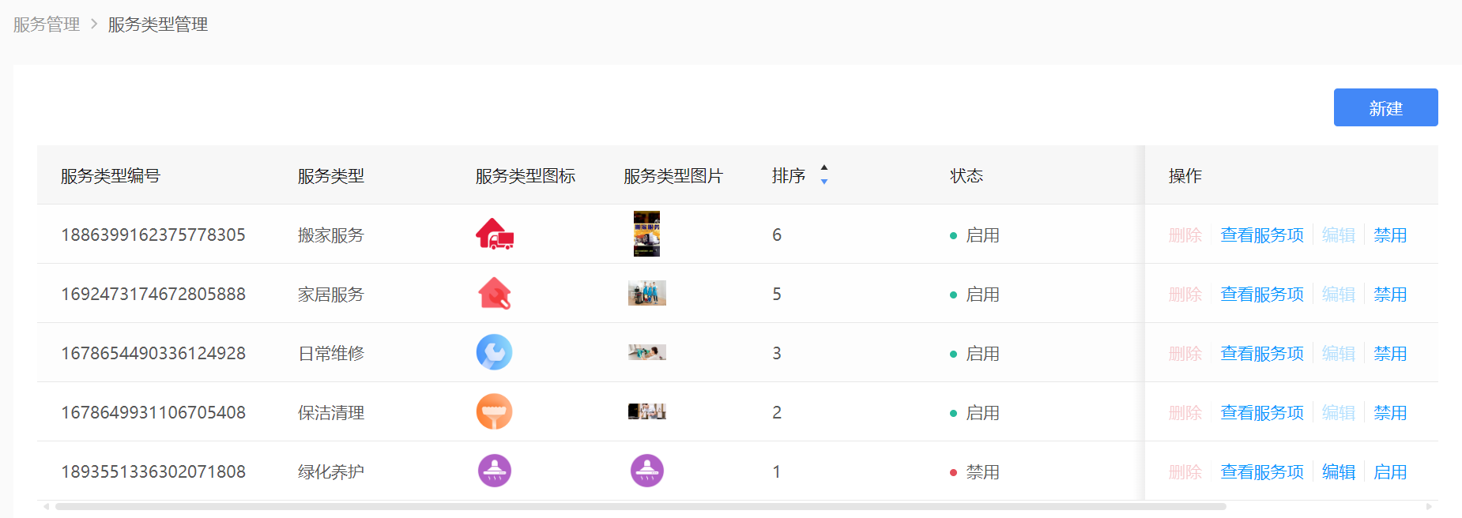Click the 服务类型管理 breadcrumb item
1462x518 pixels.
(x=158, y=24)
